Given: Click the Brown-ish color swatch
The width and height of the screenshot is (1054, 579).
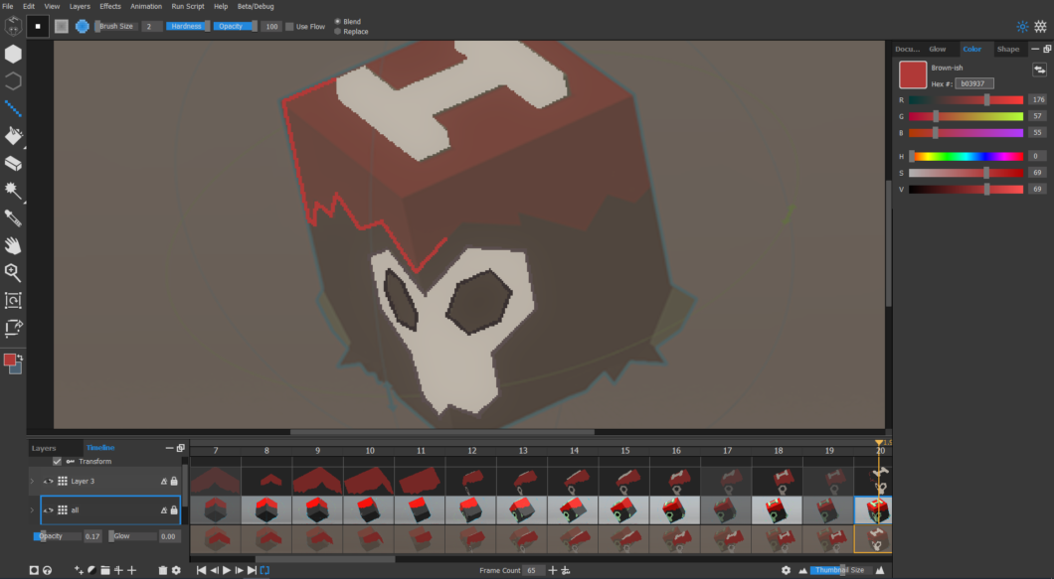Looking at the screenshot, I should click(x=912, y=75).
